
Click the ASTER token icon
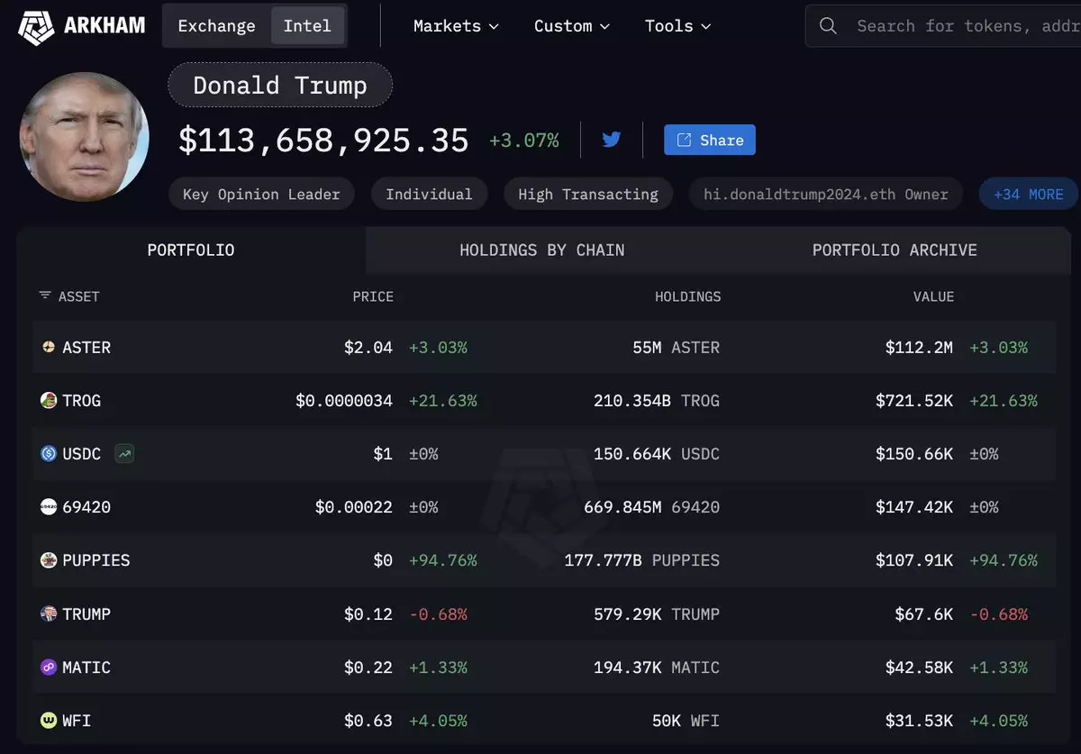pyautogui.click(x=49, y=347)
